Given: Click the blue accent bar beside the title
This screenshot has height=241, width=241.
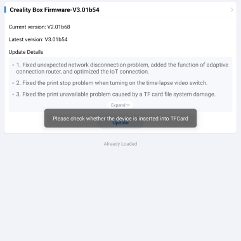Looking at the screenshot, I should 5,10.
